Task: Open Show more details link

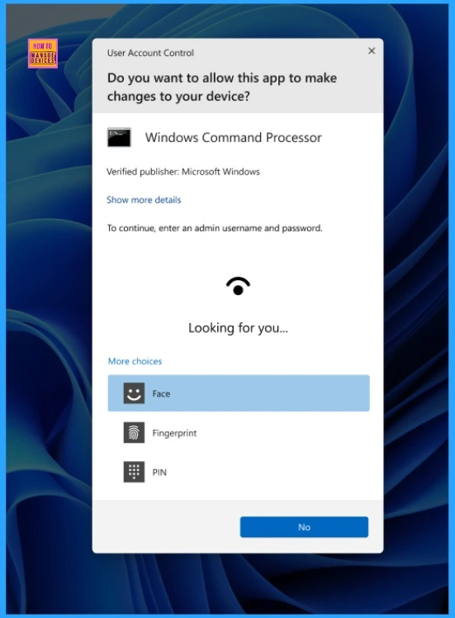Action: point(144,200)
